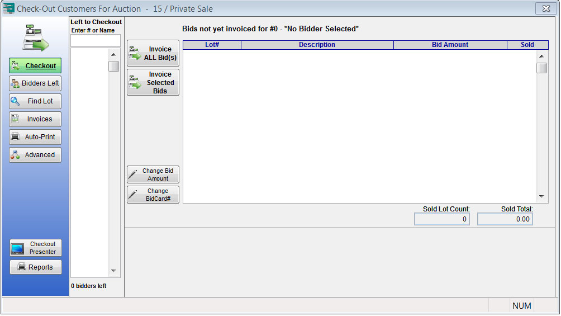
Task: Click the Auto-Print printer icon
Action: 15,137
